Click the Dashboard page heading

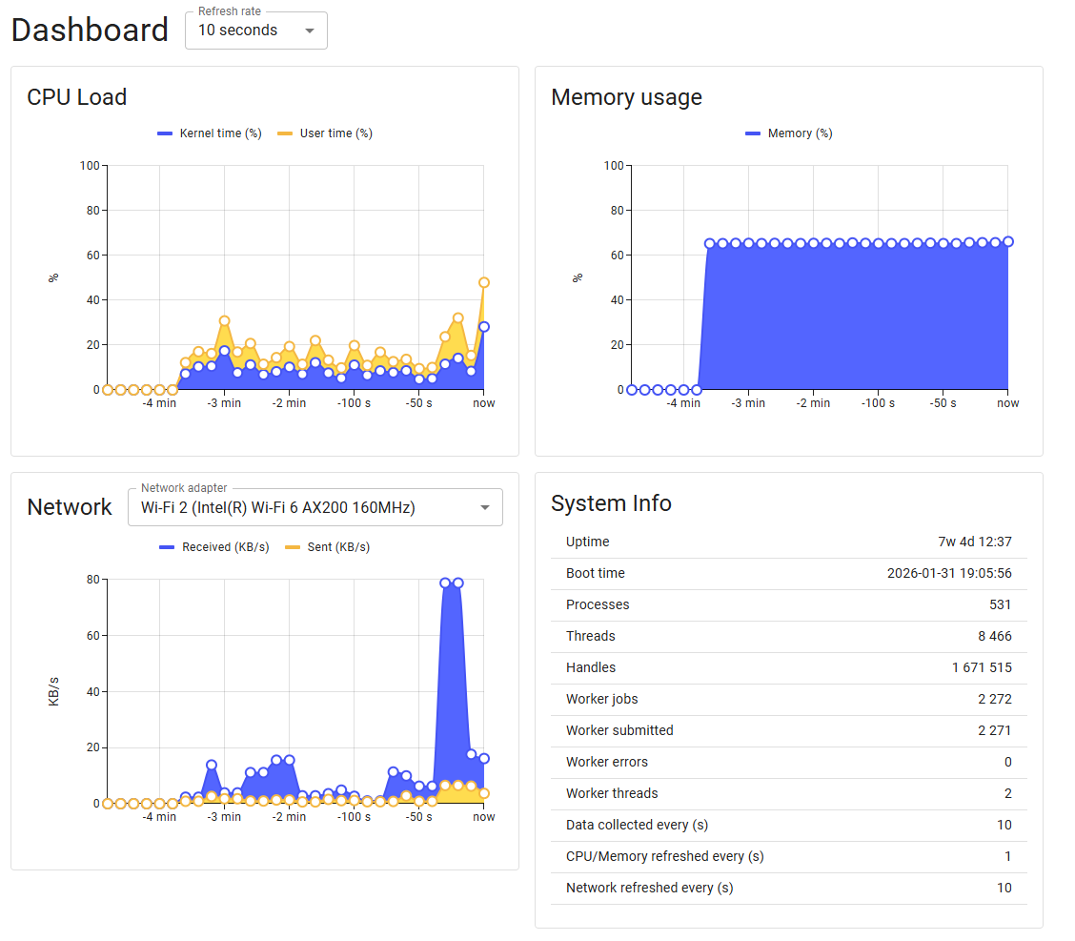90,31
